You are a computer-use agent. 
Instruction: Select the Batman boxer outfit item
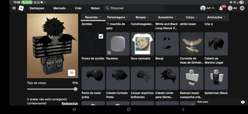click(192, 78)
